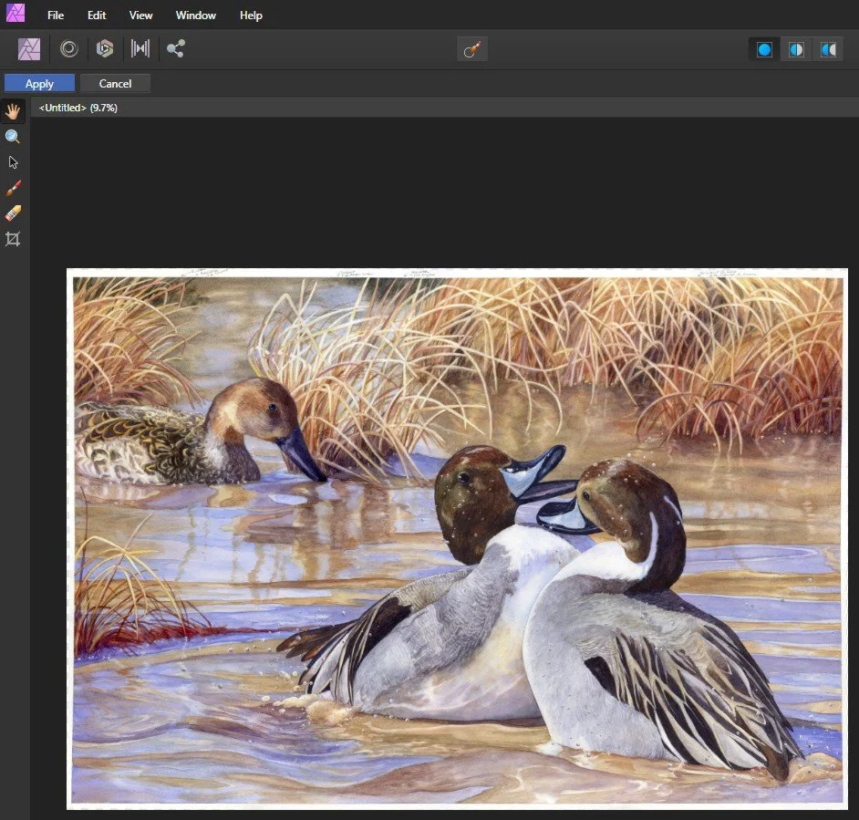Image resolution: width=859 pixels, height=820 pixels.
Task: Switch to the Liquify Persona icon
Action: click(69, 48)
